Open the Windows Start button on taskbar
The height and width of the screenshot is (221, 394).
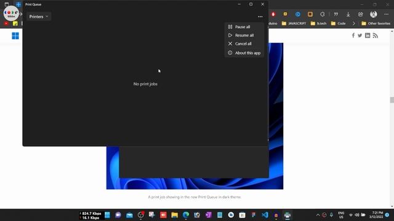[107, 215]
